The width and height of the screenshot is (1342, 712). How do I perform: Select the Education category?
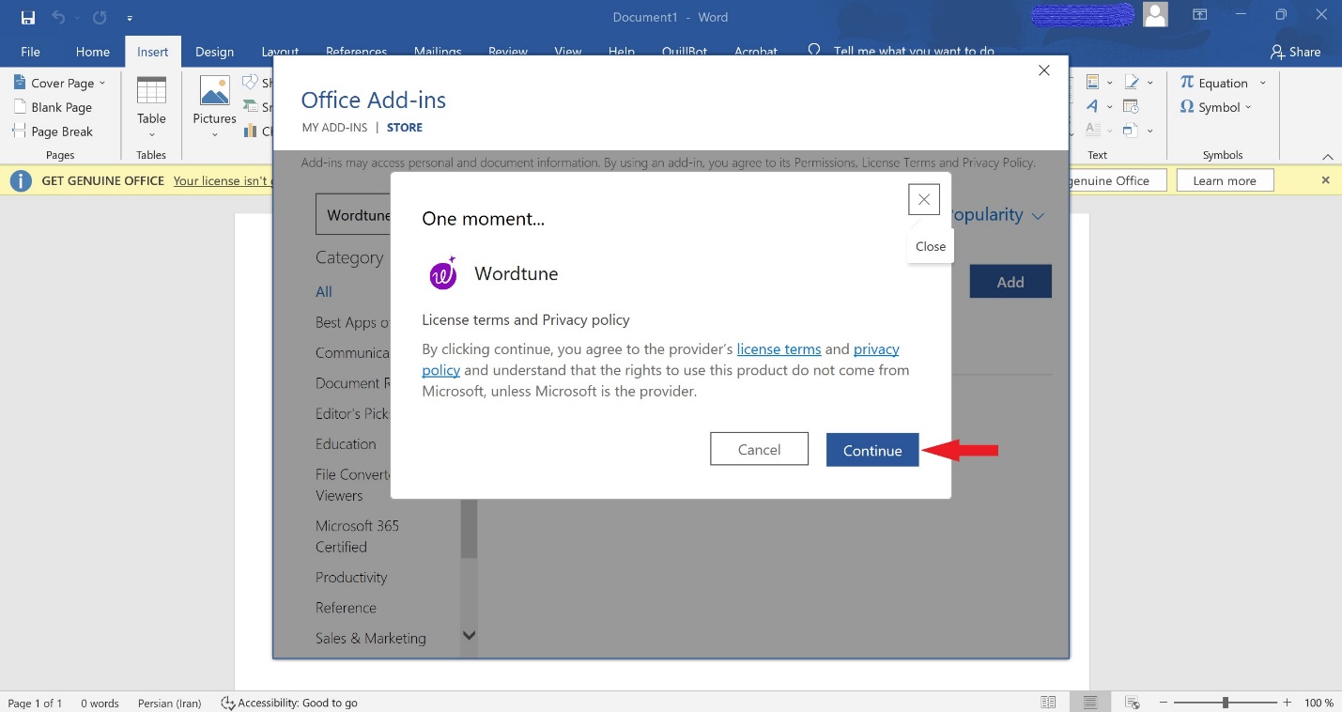click(x=346, y=444)
